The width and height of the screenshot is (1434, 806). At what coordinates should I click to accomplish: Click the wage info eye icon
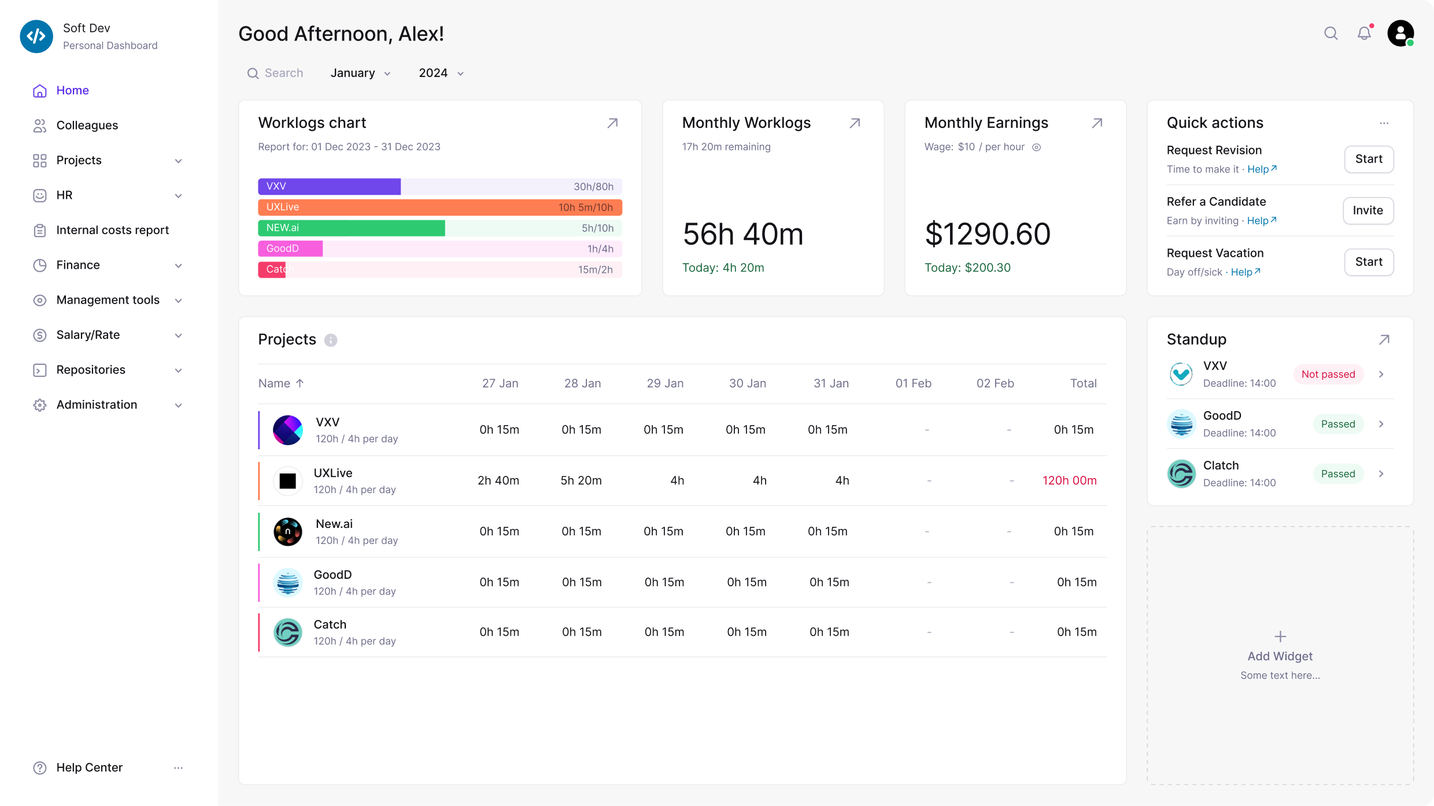(1036, 147)
